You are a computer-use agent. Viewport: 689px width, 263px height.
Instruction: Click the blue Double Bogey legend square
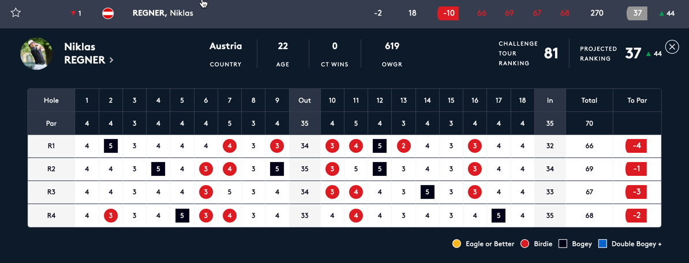pos(602,244)
